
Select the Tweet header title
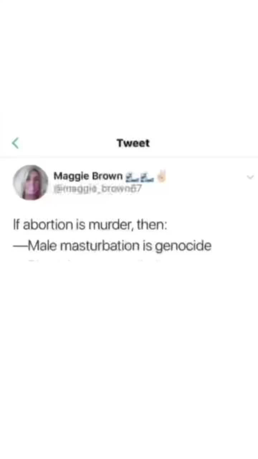point(133,143)
